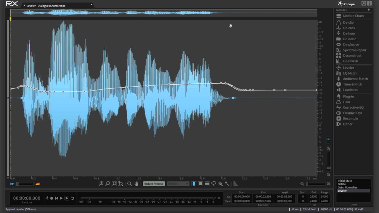Close the Leveler Dialogue document tab
This screenshot has width=379, height=213.
click(24, 5)
